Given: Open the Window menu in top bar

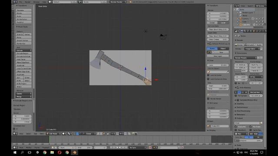Looking at the screenshot, I should click(36, 2).
